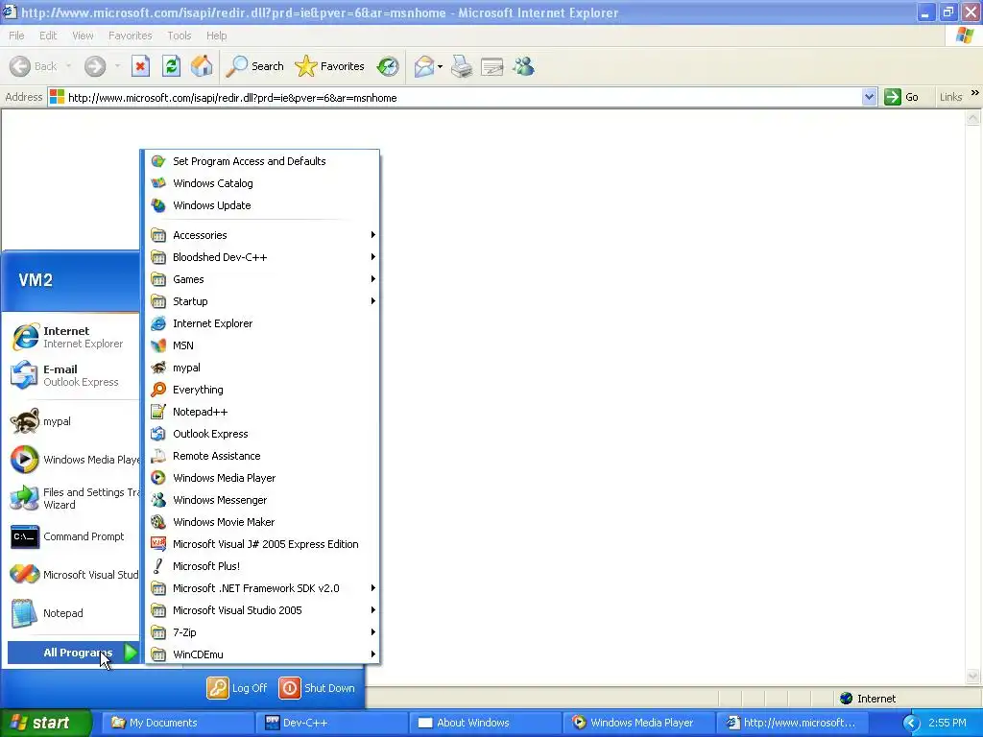Open the Favorites star button
Screen dimensions: 983x737
pos(330,66)
